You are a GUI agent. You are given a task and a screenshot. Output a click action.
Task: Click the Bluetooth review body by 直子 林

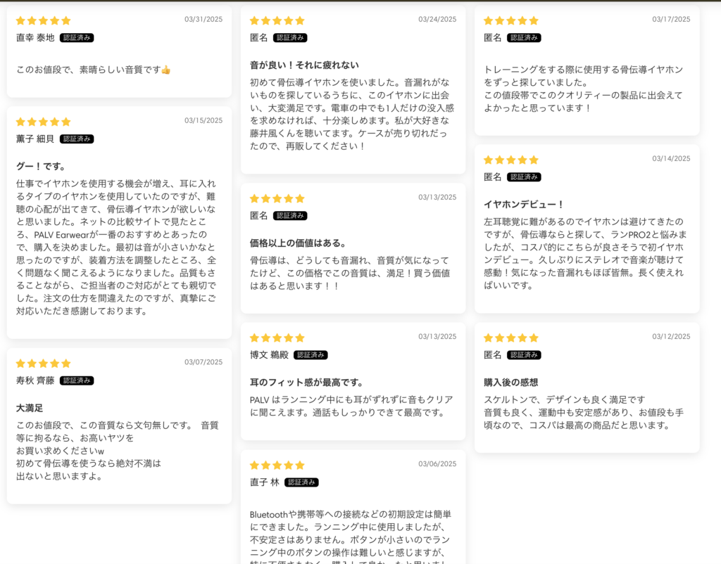click(x=350, y=537)
